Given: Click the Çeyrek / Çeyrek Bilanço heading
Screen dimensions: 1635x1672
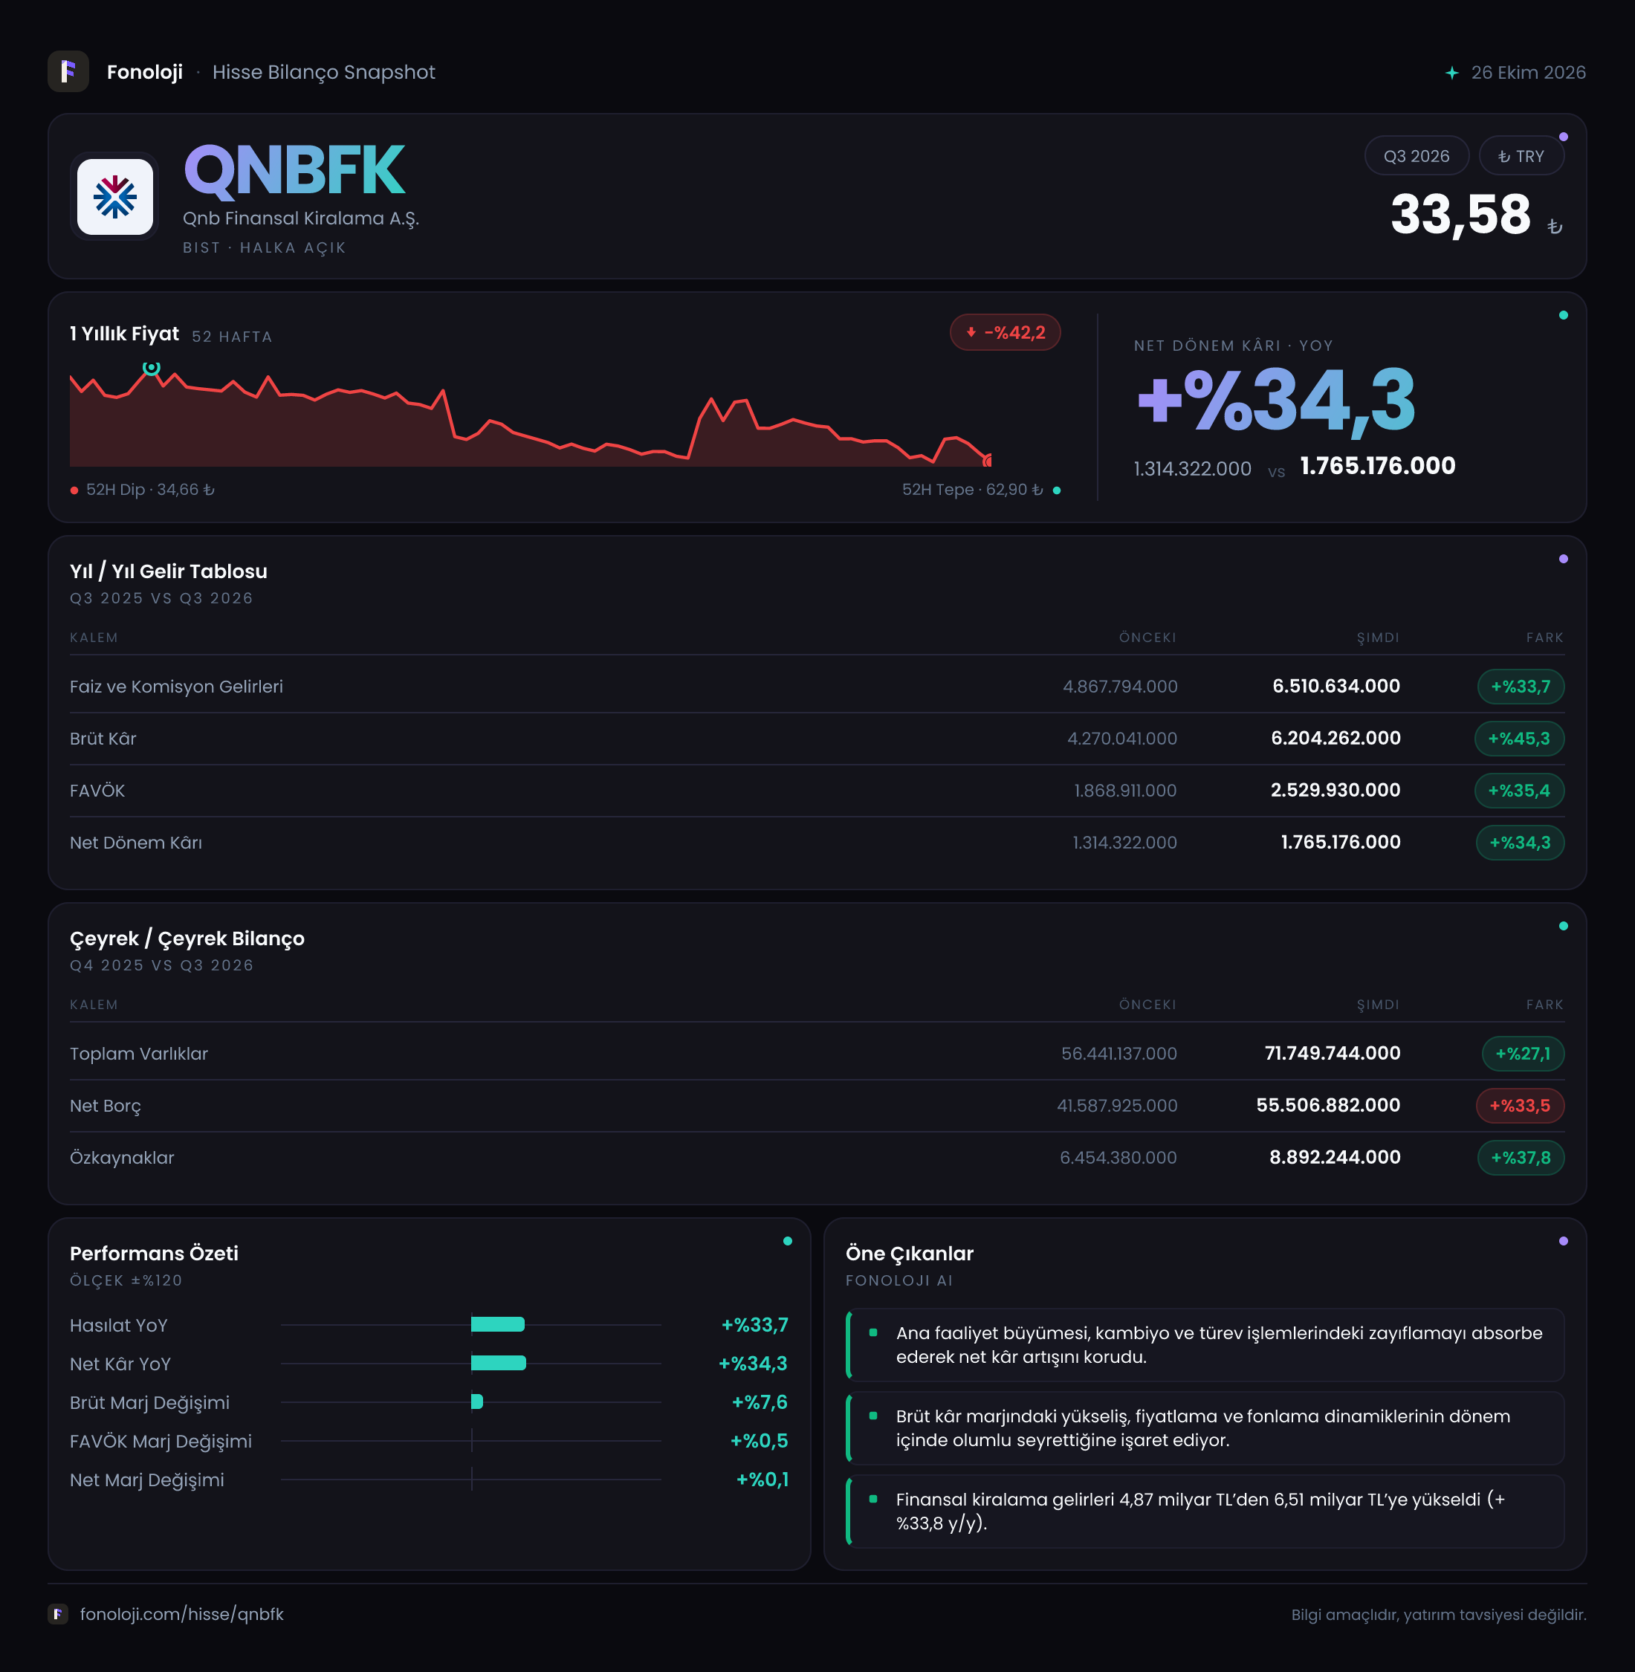Looking at the screenshot, I should pyautogui.click(x=187, y=939).
